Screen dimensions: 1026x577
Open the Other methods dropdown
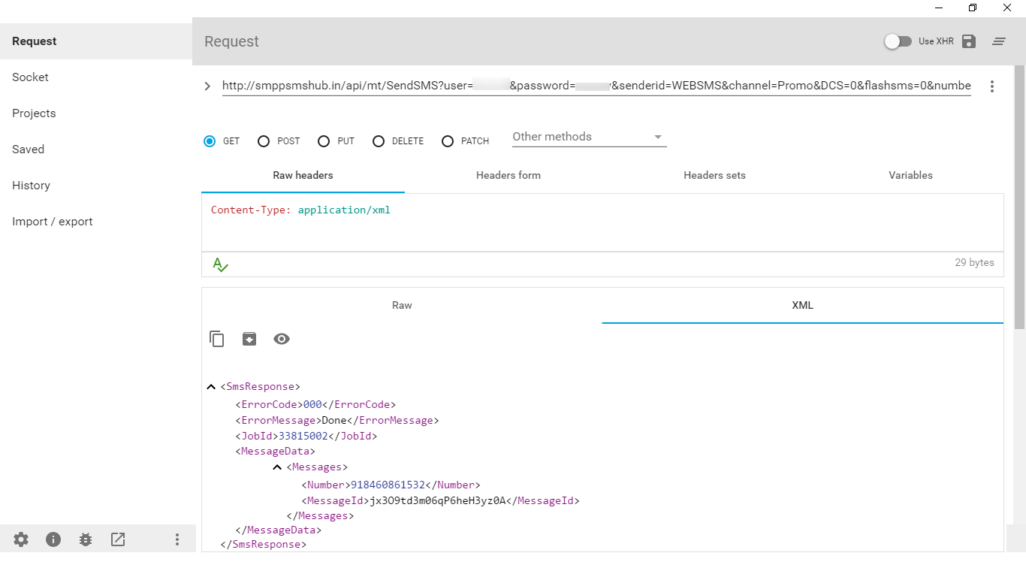[589, 137]
